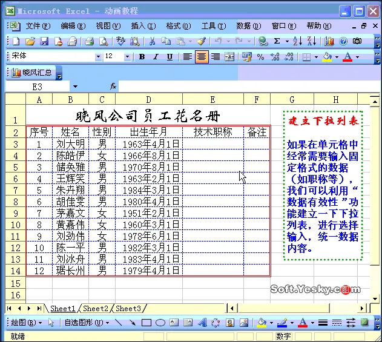Select cell E3 under 技术职称
The width and height of the screenshot is (382, 342).
213,144
